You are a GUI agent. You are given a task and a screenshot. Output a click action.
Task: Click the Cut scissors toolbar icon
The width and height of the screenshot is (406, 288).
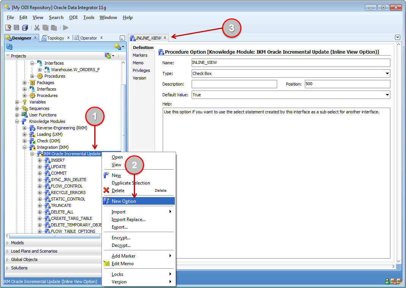point(37,27)
